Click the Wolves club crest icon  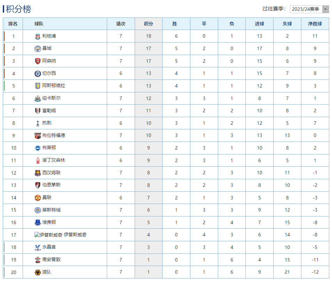tap(38, 272)
